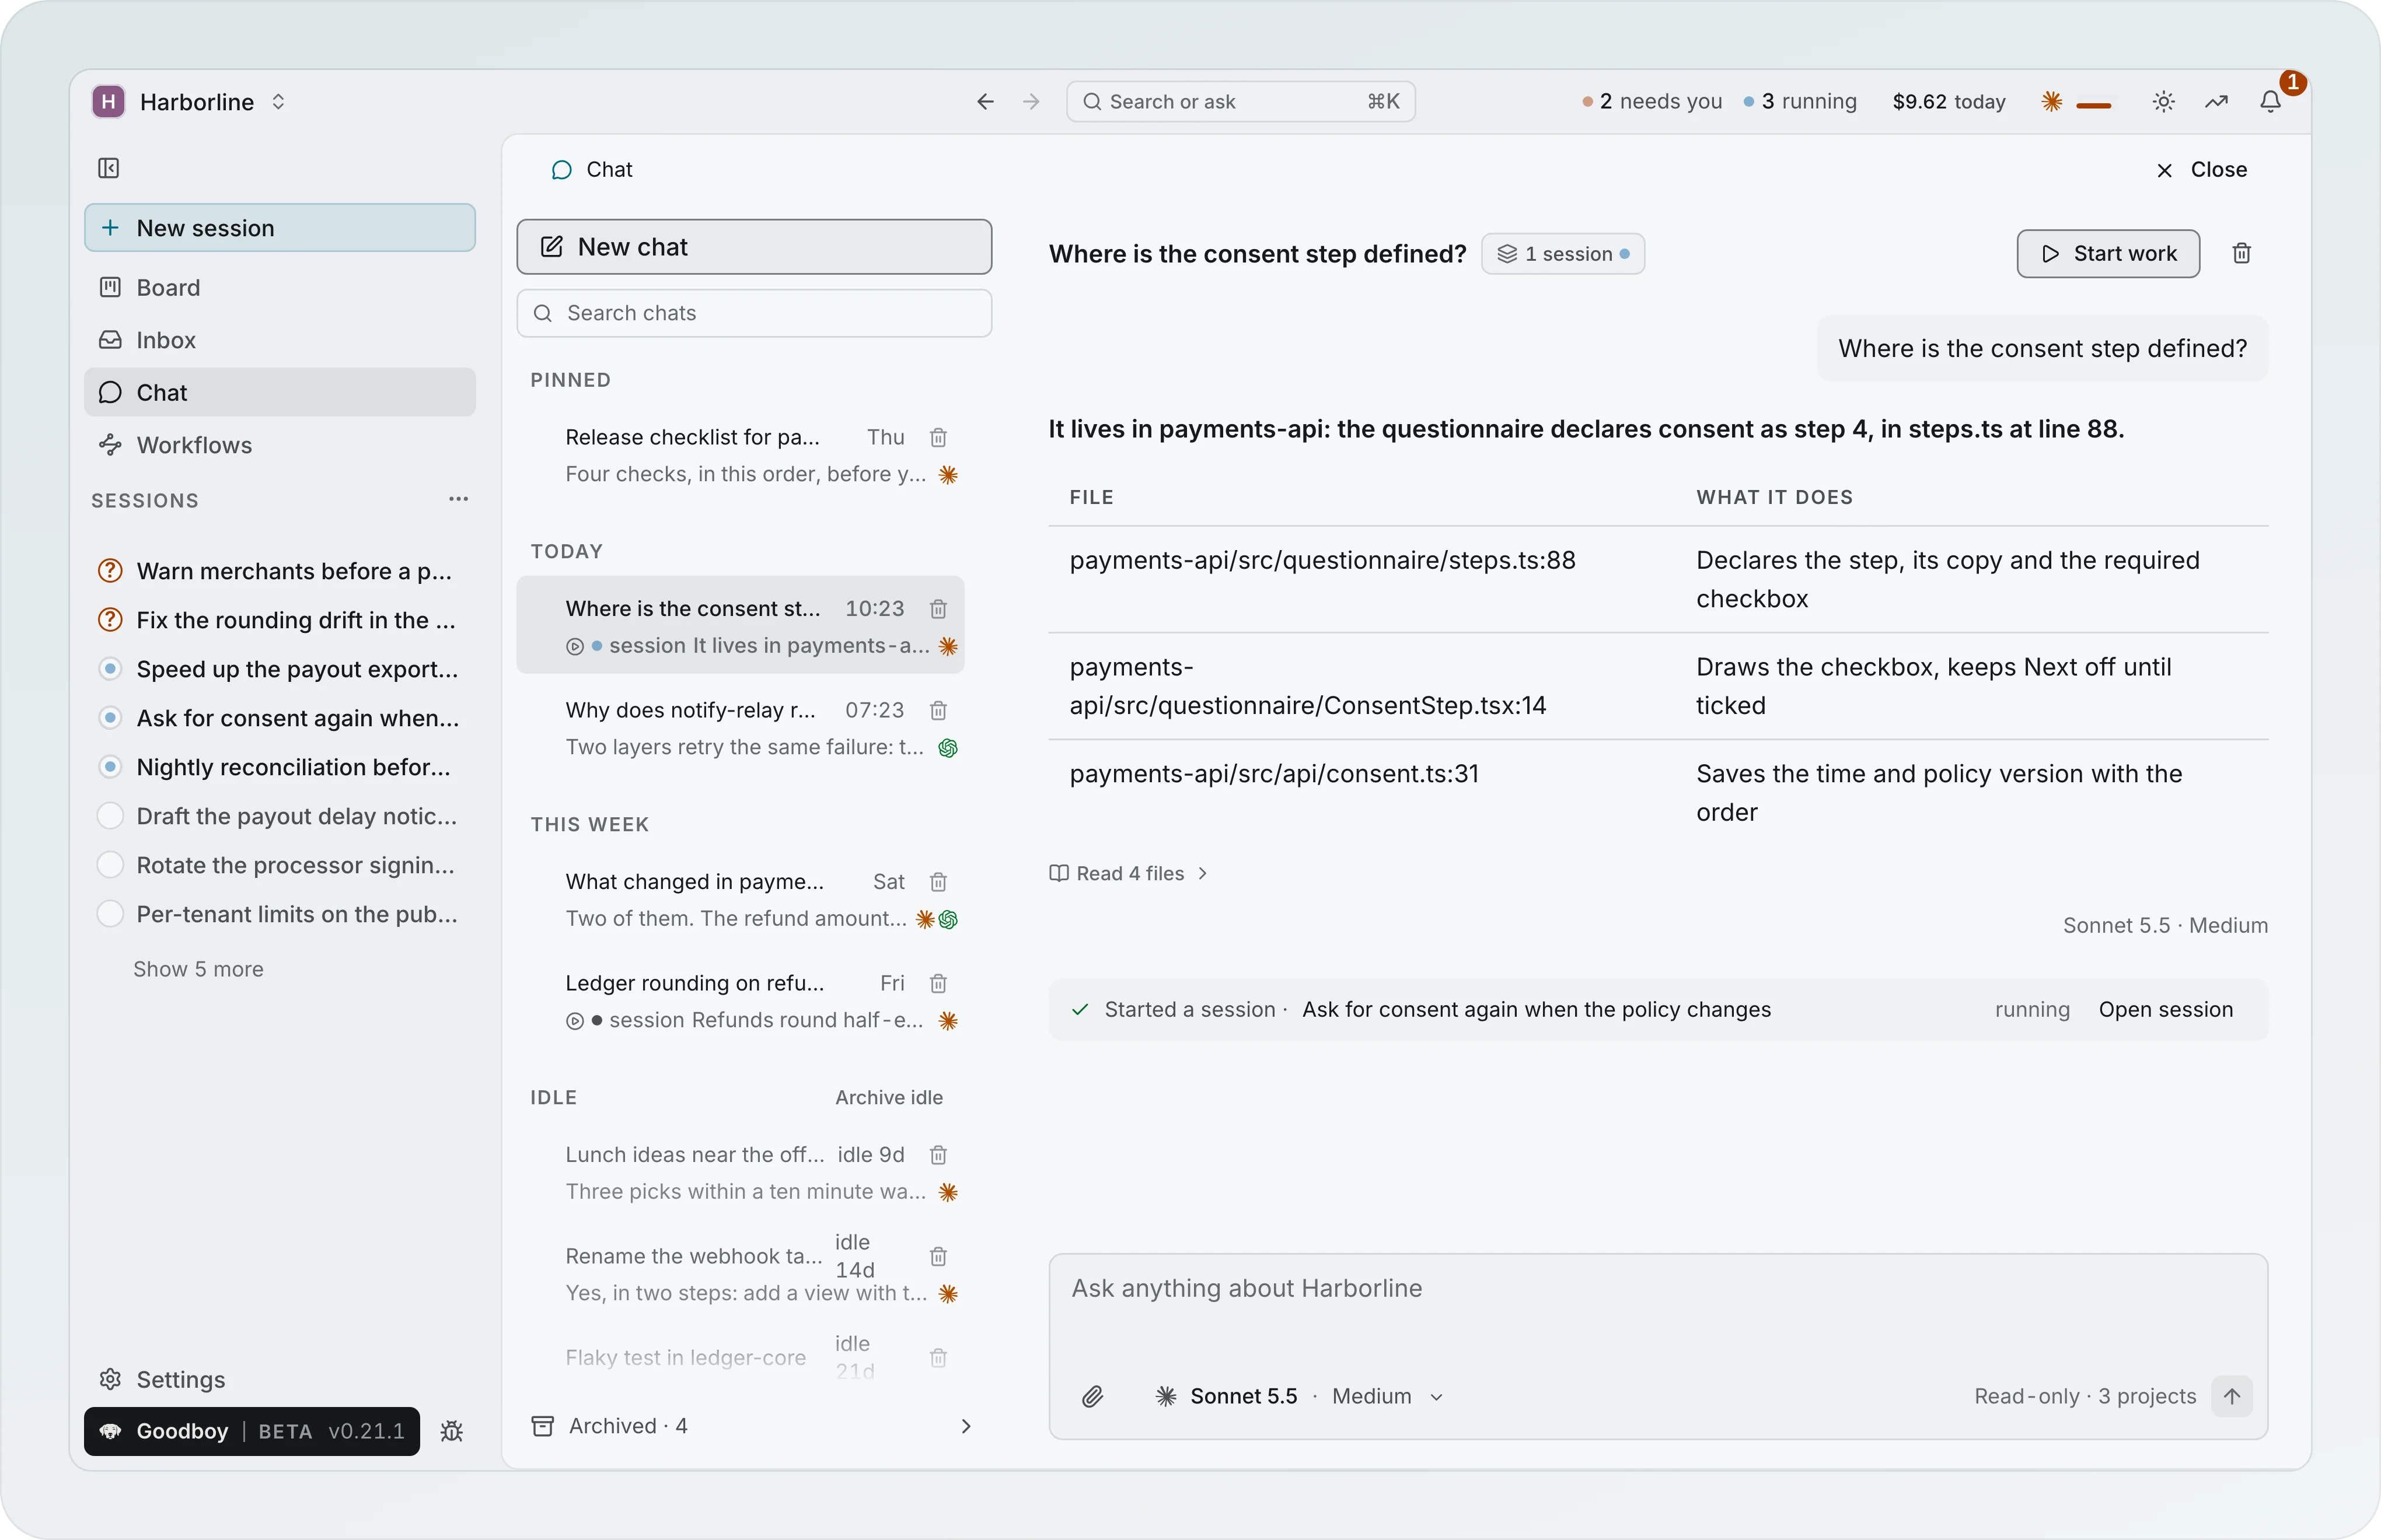Screen dimensions: 2381x1540
Task: Open the Sonnet 5.5 Medium model dropdown
Action: coord(1298,1397)
